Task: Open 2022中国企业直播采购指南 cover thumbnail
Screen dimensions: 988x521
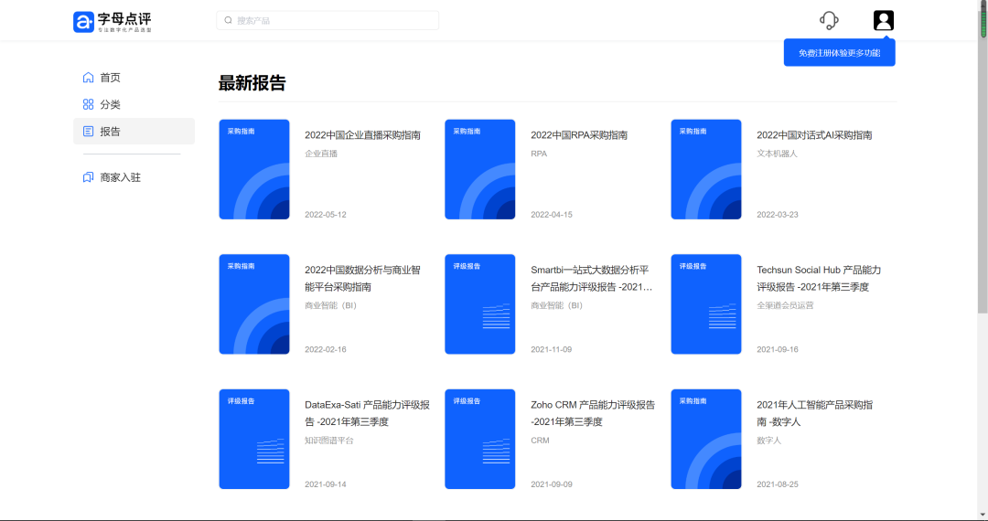Action: click(x=254, y=169)
